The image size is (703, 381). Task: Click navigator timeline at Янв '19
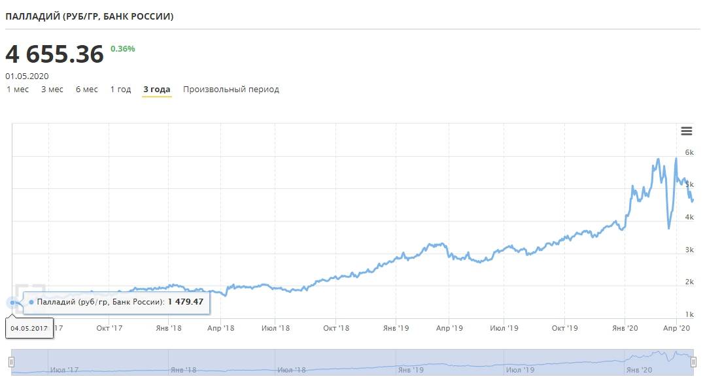click(x=410, y=370)
